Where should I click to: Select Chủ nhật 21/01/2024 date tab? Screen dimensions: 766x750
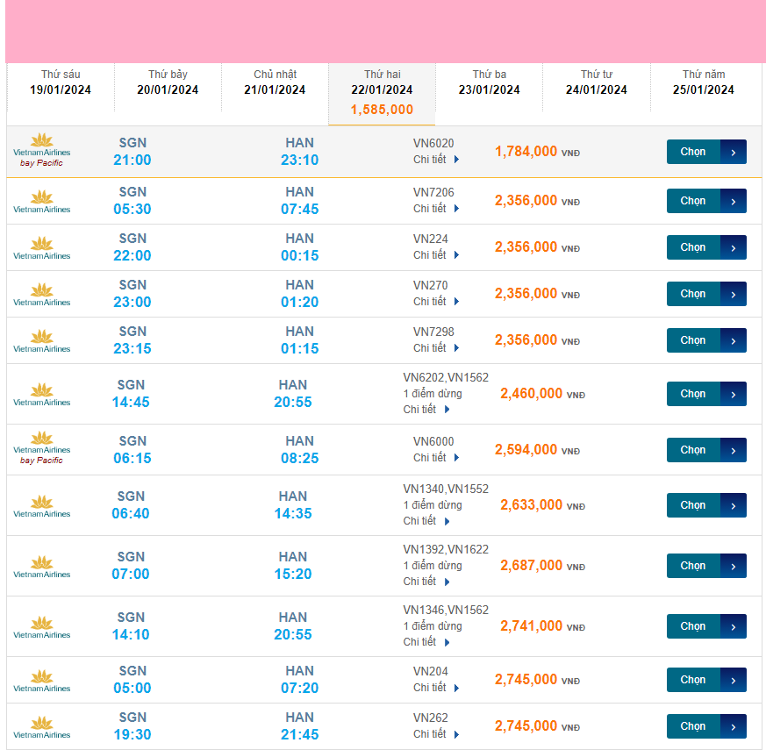tap(275, 82)
